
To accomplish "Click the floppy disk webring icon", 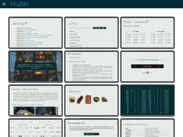I will point(147,73).
